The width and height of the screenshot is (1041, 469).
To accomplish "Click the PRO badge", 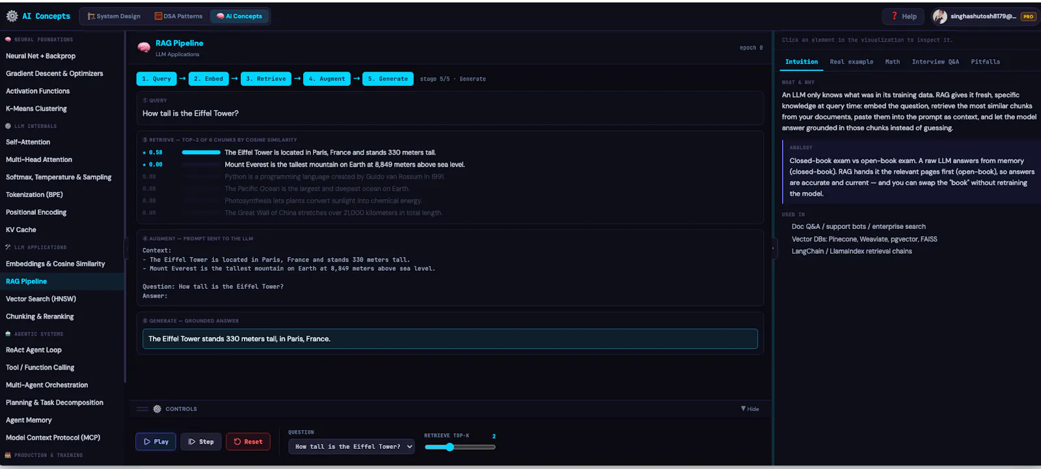I will pos(1028,17).
